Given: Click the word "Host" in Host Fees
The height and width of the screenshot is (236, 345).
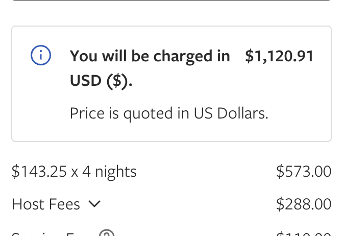Looking at the screenshot, I should coord(27,204).
